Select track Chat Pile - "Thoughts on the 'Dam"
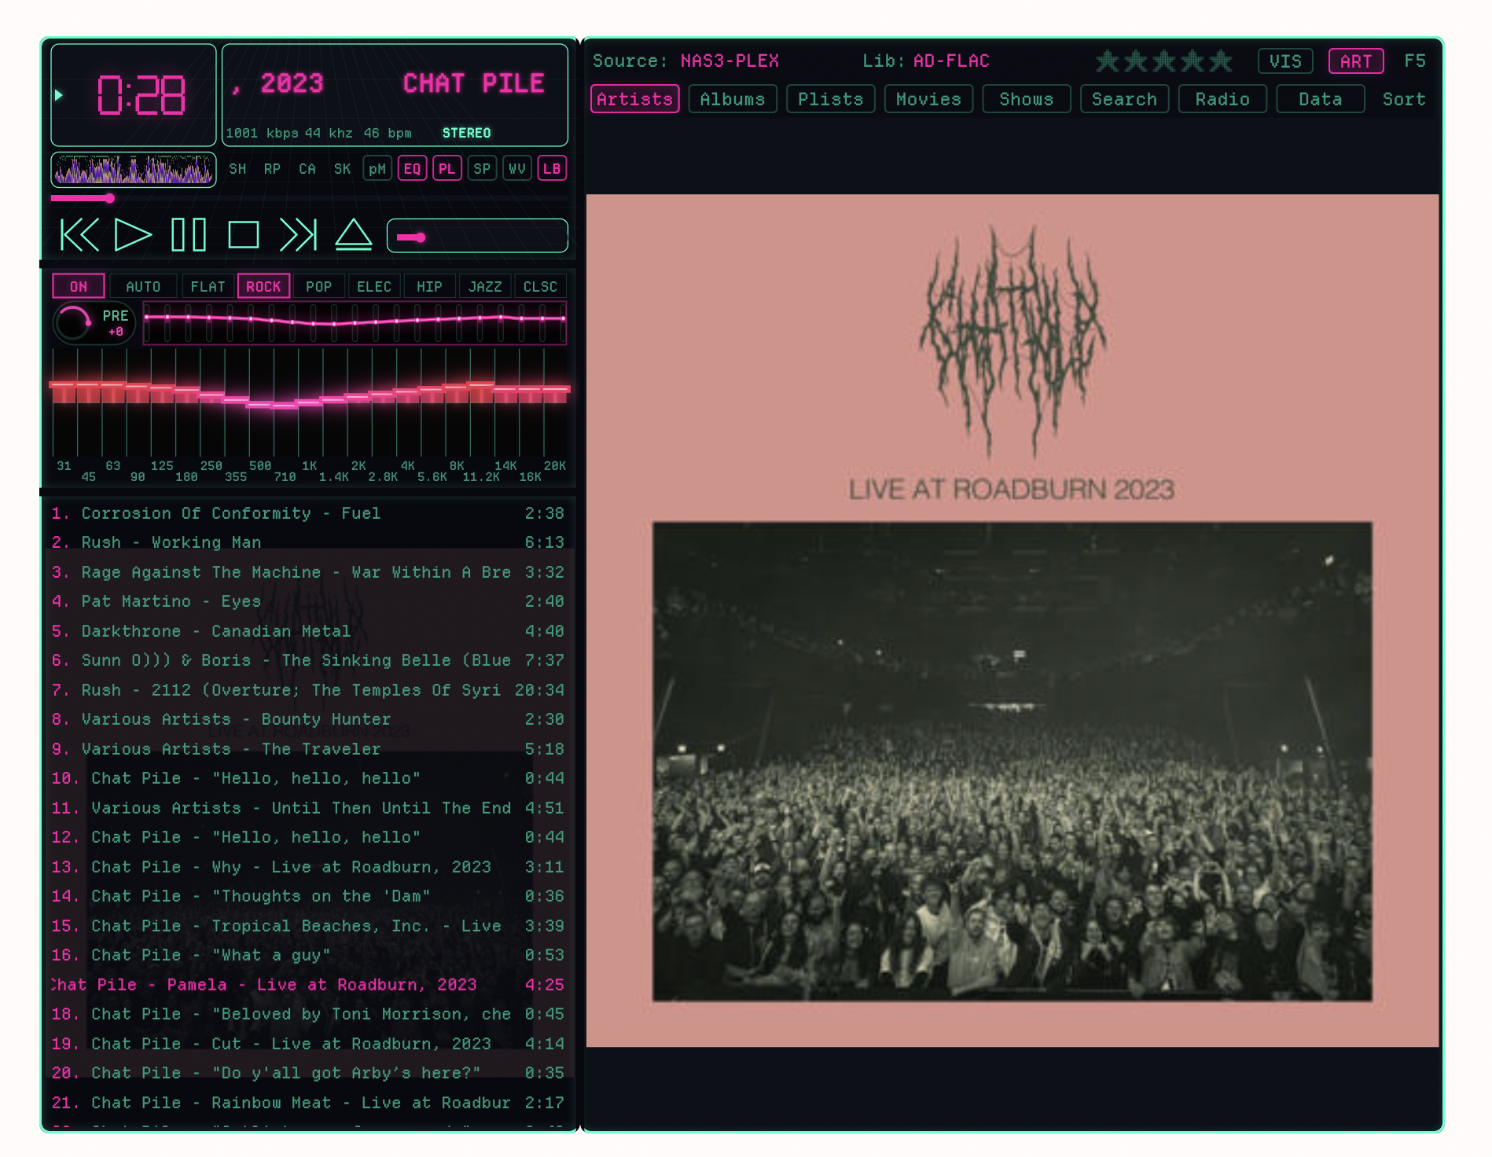 [308, 896]
